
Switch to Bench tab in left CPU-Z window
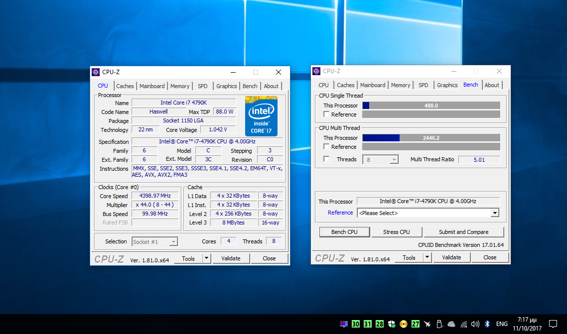coord(250,86)
